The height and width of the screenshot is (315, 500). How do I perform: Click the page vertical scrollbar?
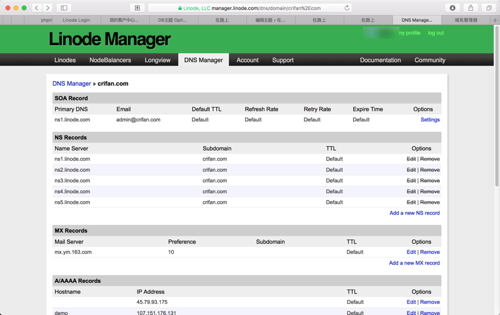[x=496, y=105]
